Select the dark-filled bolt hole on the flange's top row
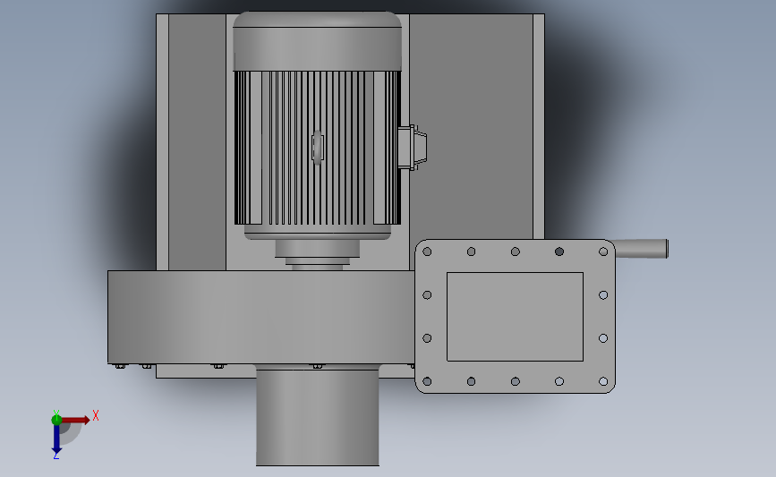 point(559,251)
